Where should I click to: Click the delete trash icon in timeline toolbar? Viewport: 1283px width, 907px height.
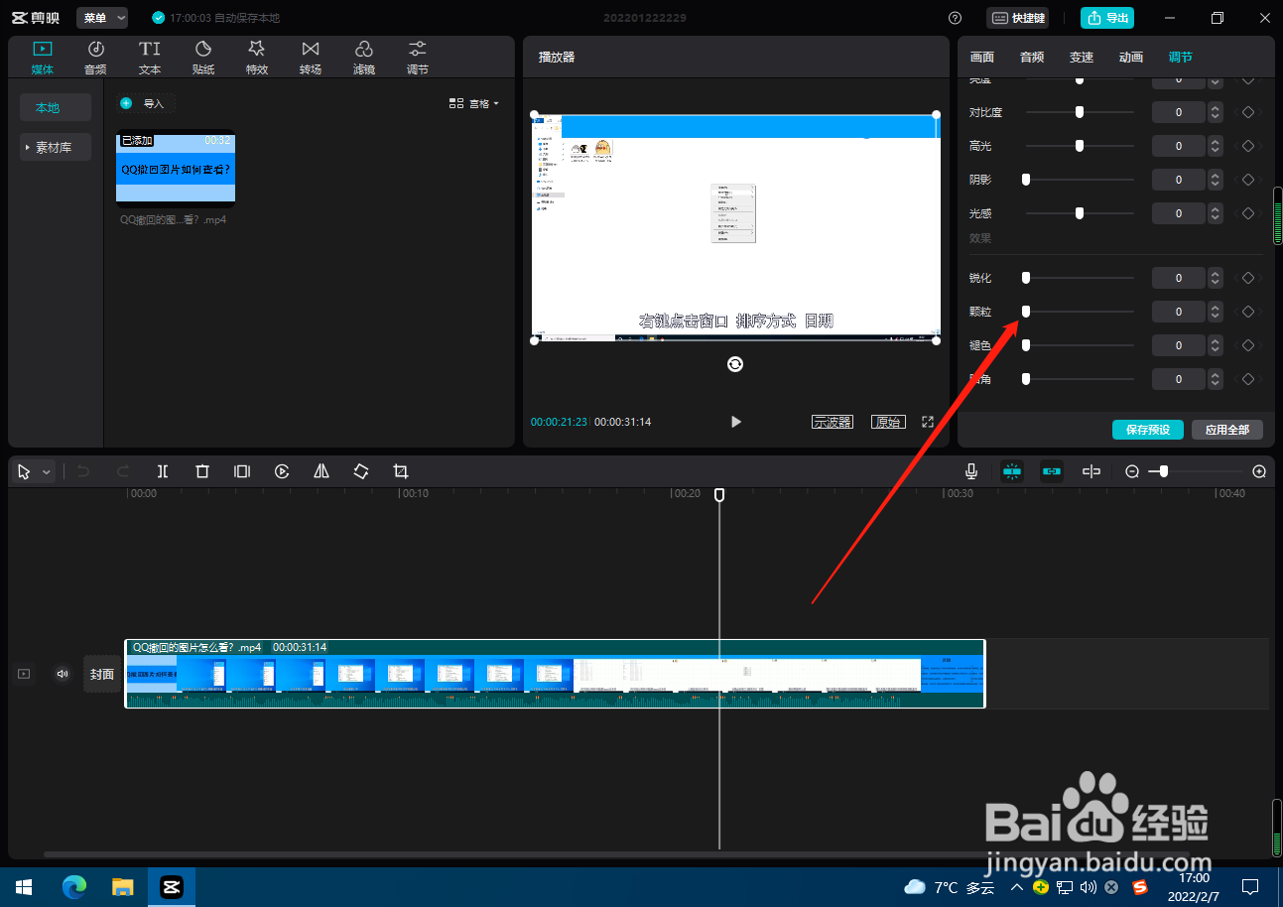[x=202, y=471]
